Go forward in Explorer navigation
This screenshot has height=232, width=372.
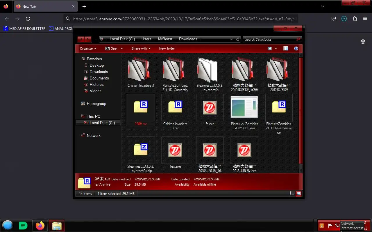pyautogui.click(x=88, y=39)
